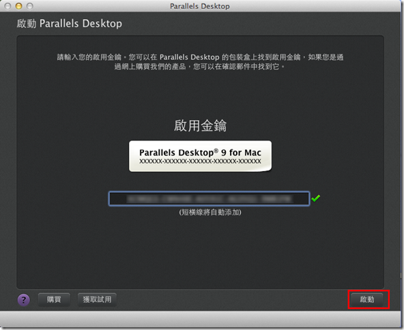Click the 啟用金鑰 heading text
This screenshot has width=404, height=330.
[x=200, y=125]
